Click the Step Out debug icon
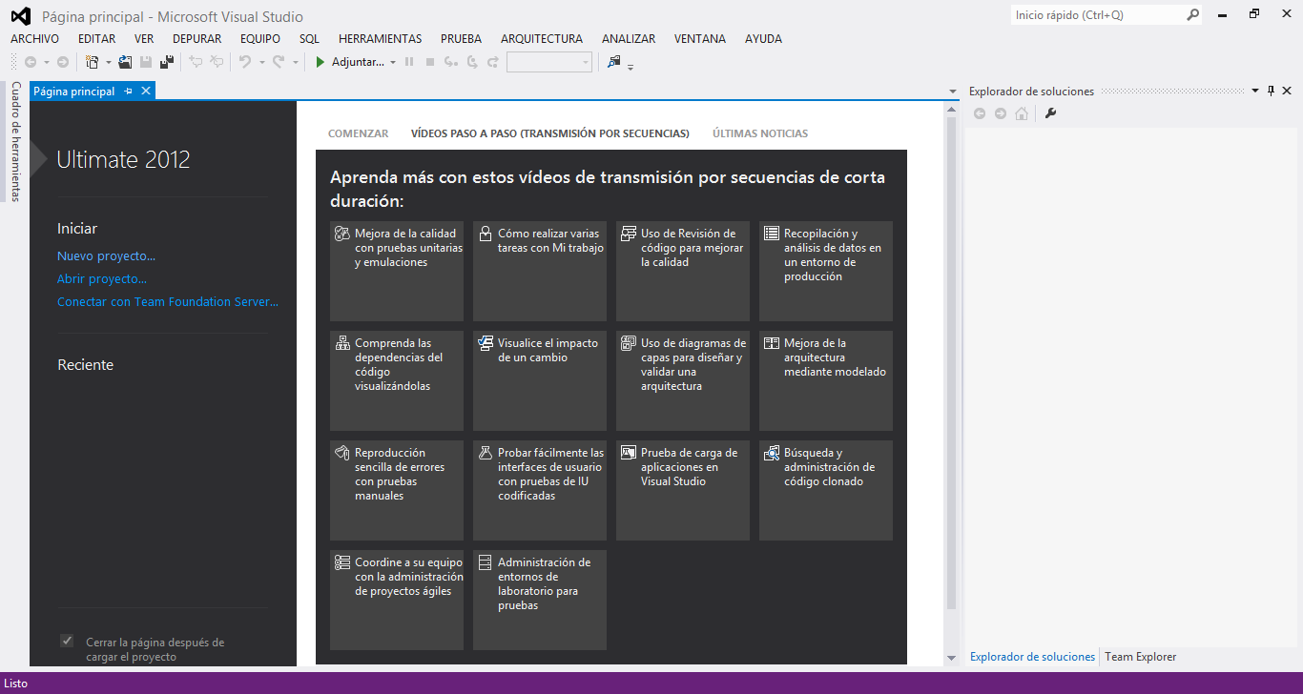Image resolution: width=1303 pixels, height=694 pixels. coord(492,62)
